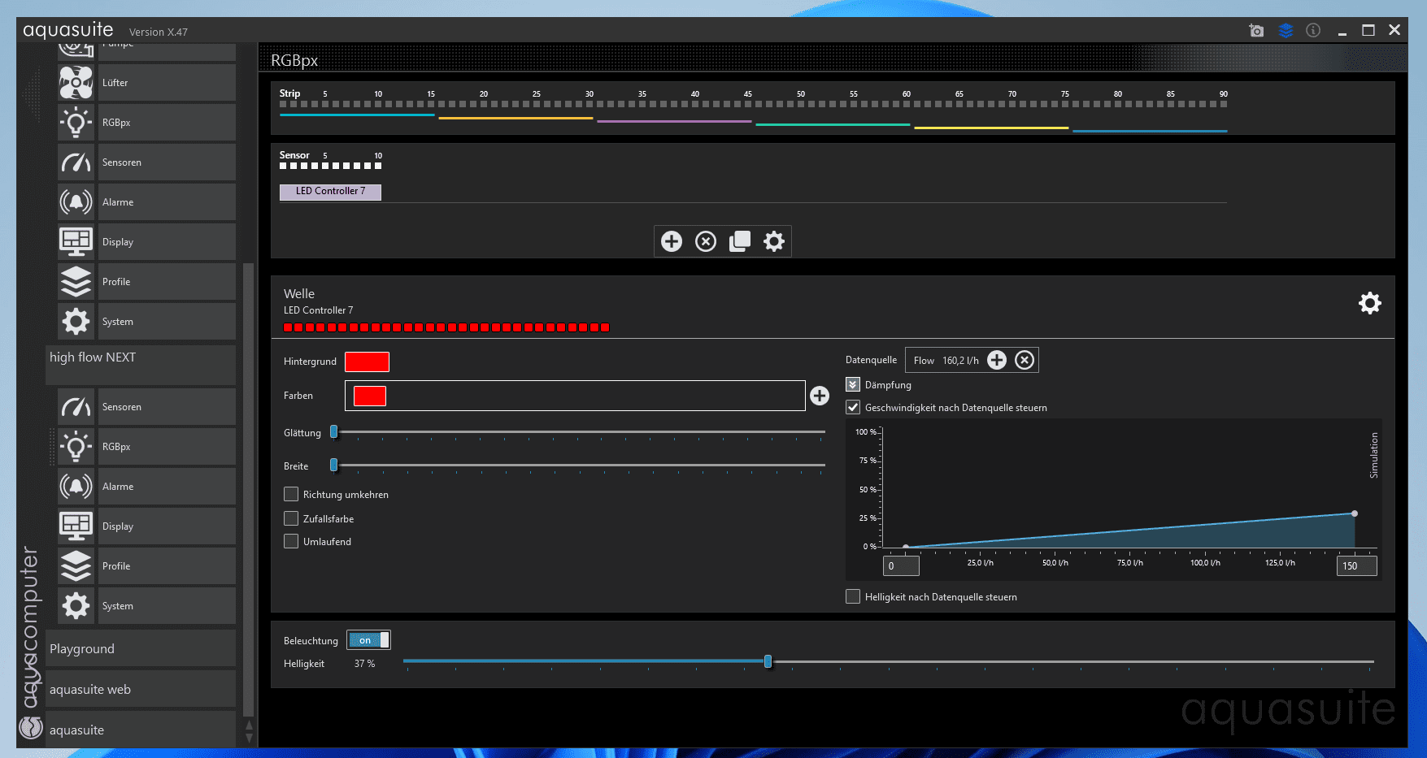Open the Playground section
Screen dimensions: 1427x758
click(141, 648)
